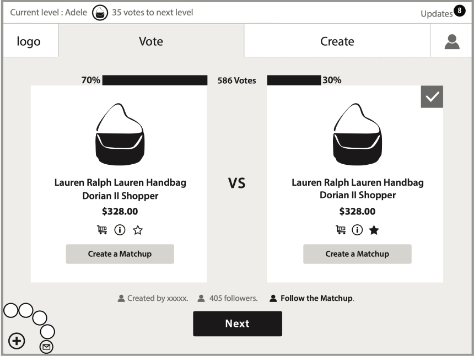
Task: Open info icon for the right handbag
Action: click(357, 230)
